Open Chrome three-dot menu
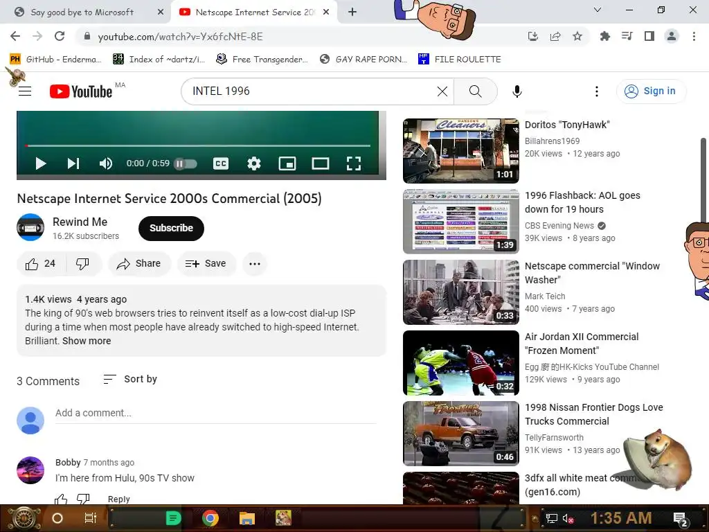Image resolution: width=709 pixels, height=532 pixels. pyautogui.click(x=694, y=36)
